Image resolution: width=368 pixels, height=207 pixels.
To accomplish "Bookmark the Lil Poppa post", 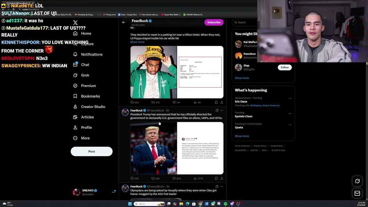I will point(216,102).
